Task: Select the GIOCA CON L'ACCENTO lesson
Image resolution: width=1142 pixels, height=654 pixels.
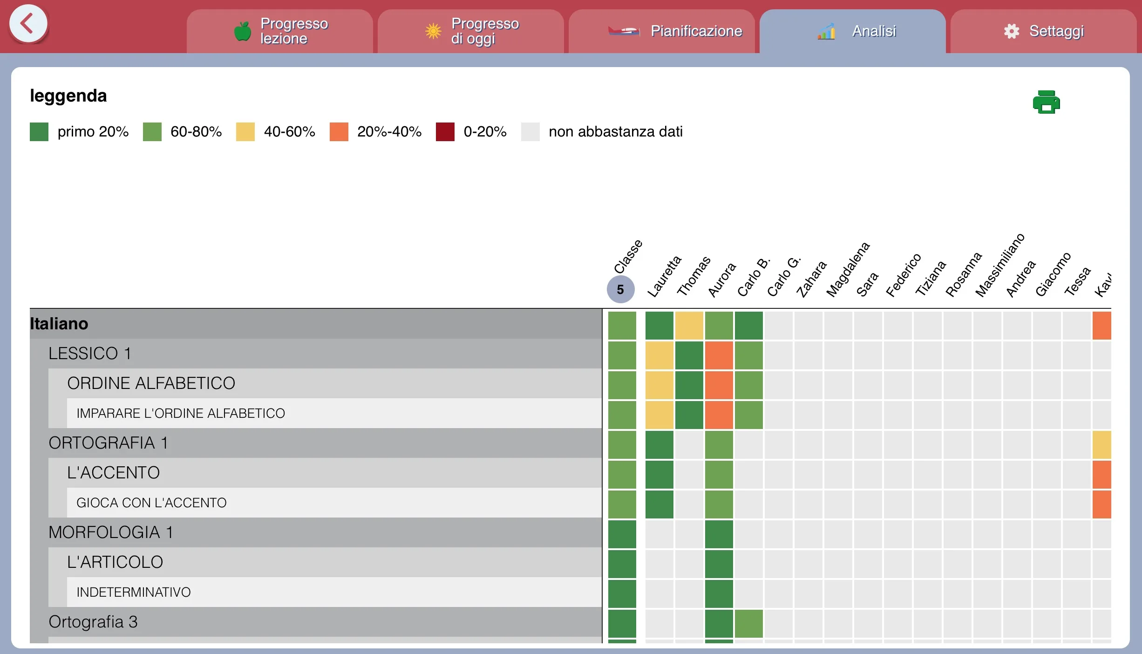Action: pos(334,503)
